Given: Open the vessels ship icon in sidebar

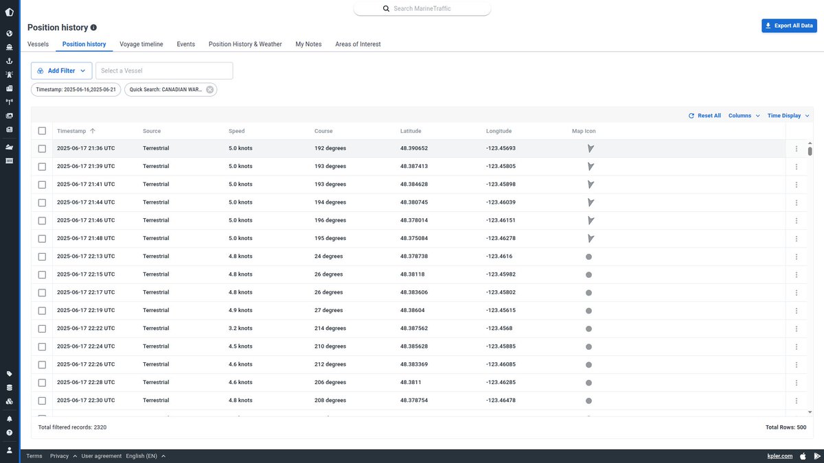Looking at the screenshot, I should (10, 47).
